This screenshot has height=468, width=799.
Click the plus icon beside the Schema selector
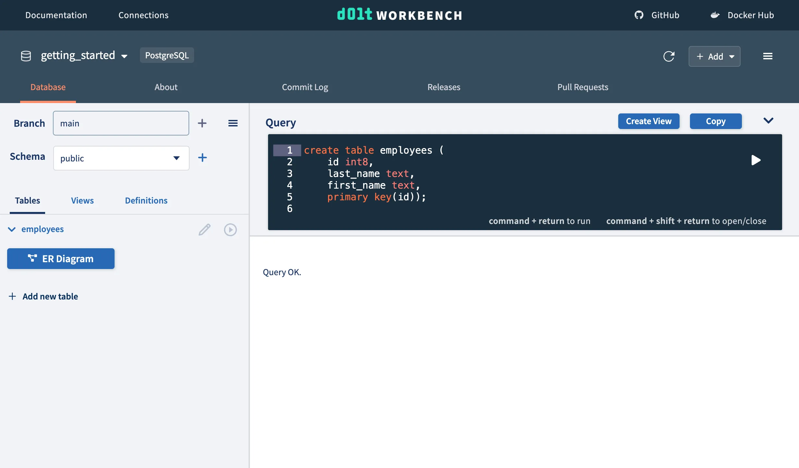coord(202,158)
